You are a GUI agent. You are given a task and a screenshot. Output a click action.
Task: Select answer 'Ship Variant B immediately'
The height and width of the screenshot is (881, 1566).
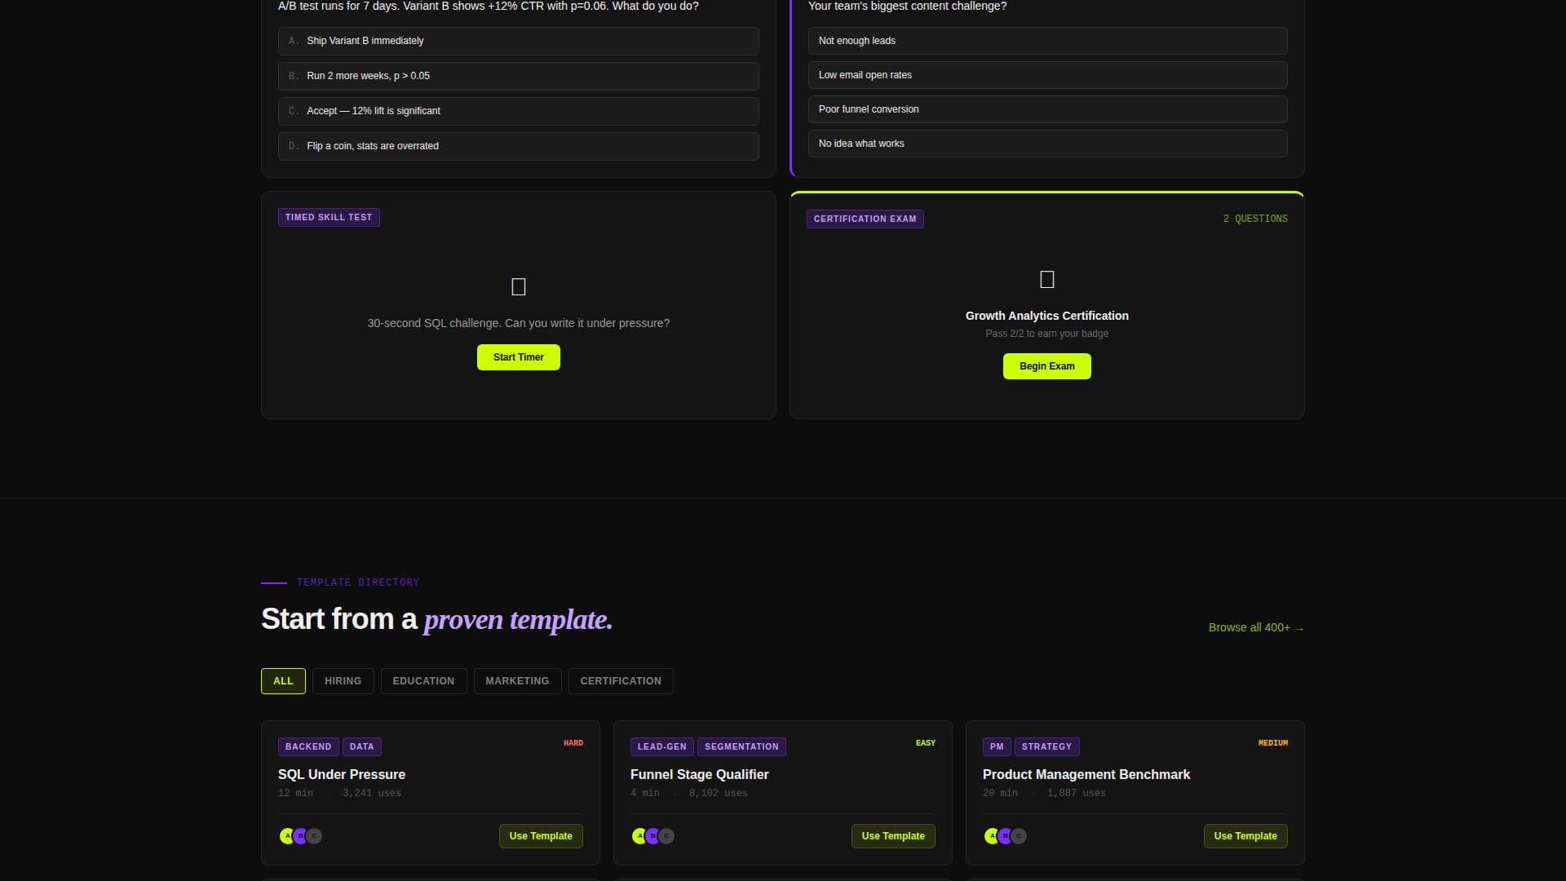coord(518,41)
